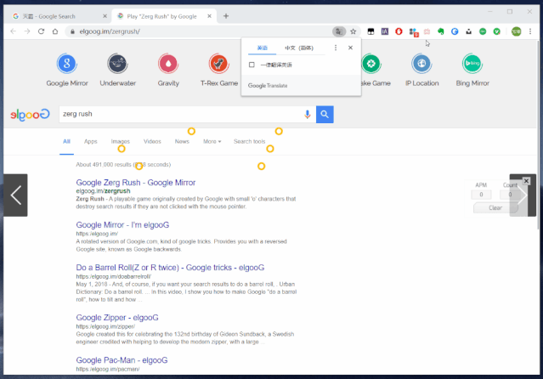
Task: Click the page vertical scrollbar
Action: pos(537,135)
